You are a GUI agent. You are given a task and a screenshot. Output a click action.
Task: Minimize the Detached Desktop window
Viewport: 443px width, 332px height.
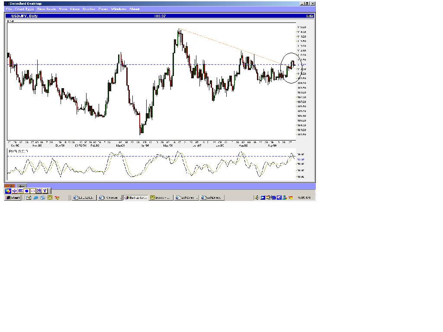click(x=302, y=3)
